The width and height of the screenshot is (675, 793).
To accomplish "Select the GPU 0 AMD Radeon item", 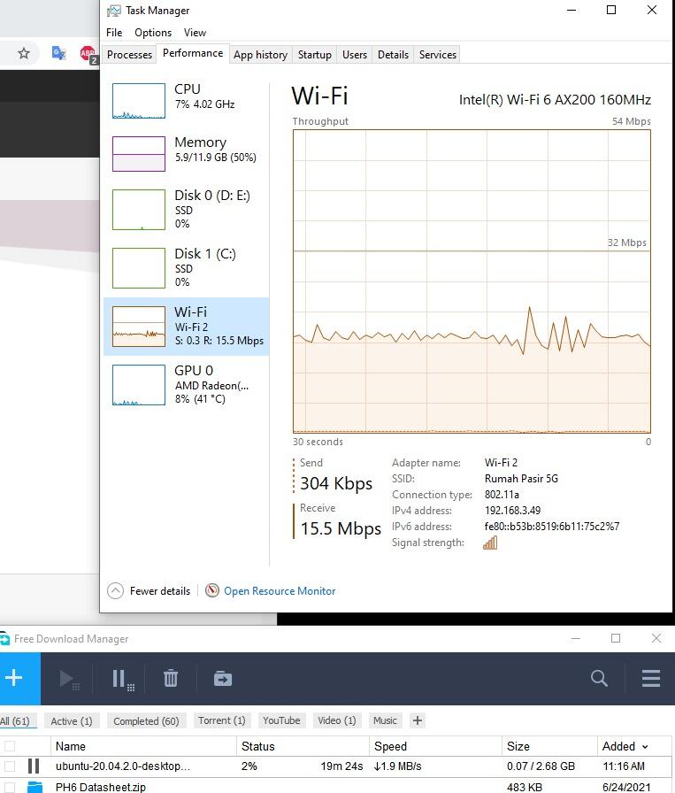I will tap(186, 384).
